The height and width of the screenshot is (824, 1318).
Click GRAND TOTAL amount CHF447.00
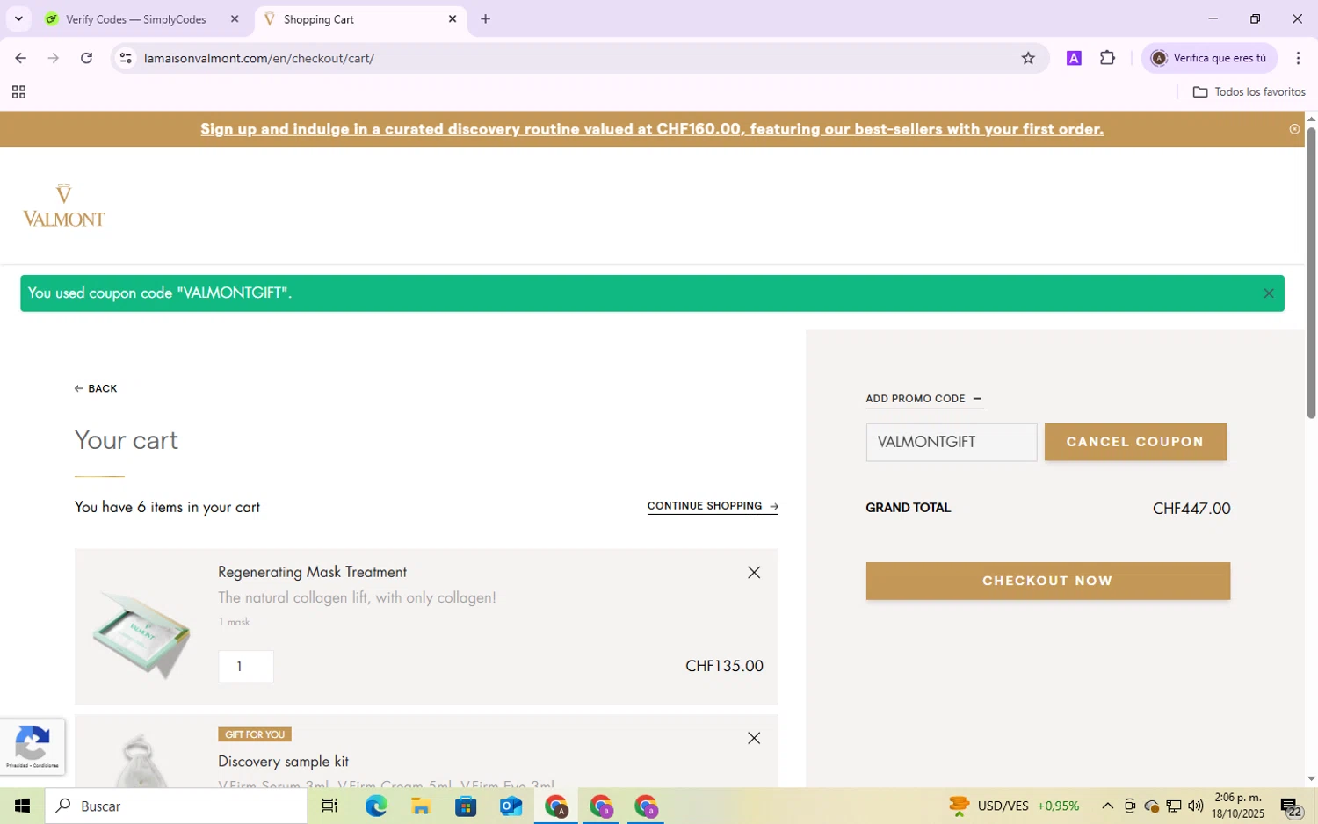click(x=1191, y=509)
